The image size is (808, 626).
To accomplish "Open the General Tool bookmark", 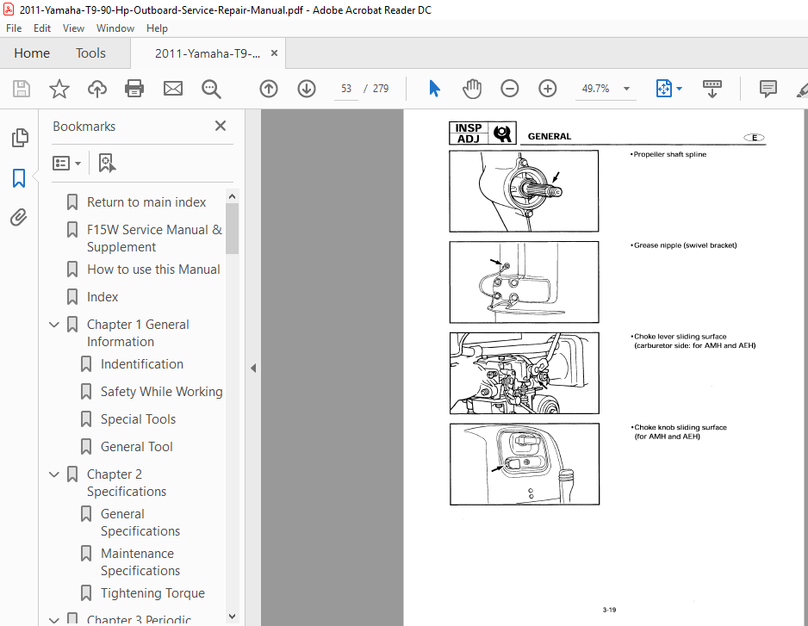I will 137,447.
